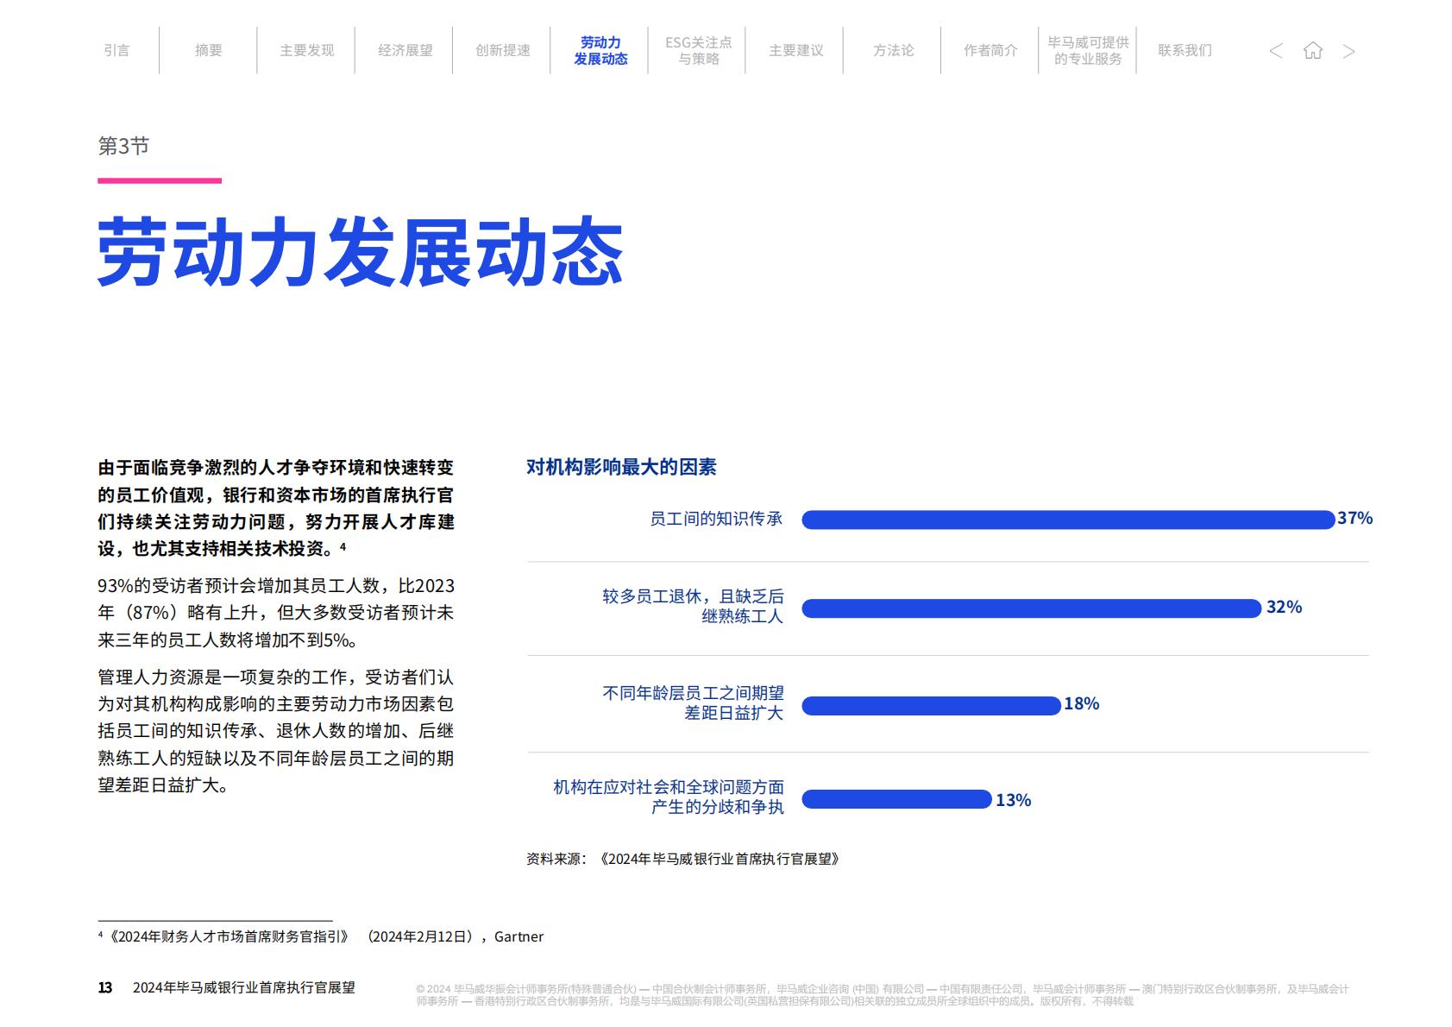The height and width of the screenshot is (1027, 1452).
Task: Click the label 机构在应对社会和全球问题方面产生的分歧和争执
Action: click(x=669, y=797)
